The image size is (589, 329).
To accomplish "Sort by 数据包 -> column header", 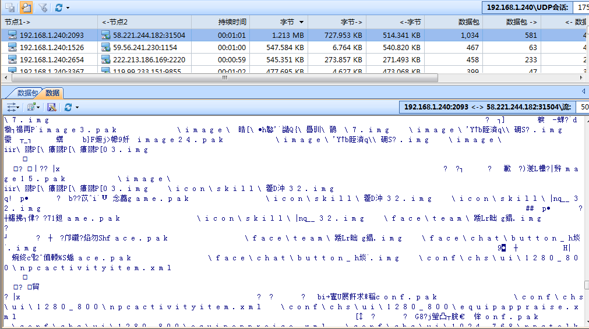I will pos(512,22).
